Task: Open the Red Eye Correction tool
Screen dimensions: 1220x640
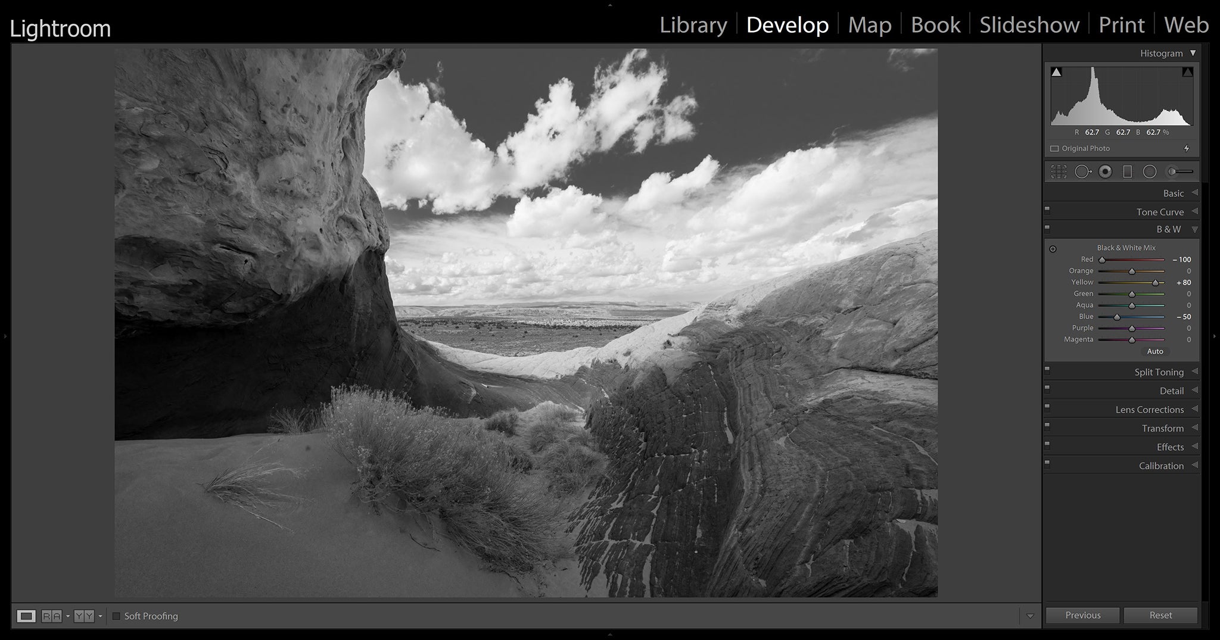Action: 1106,171
